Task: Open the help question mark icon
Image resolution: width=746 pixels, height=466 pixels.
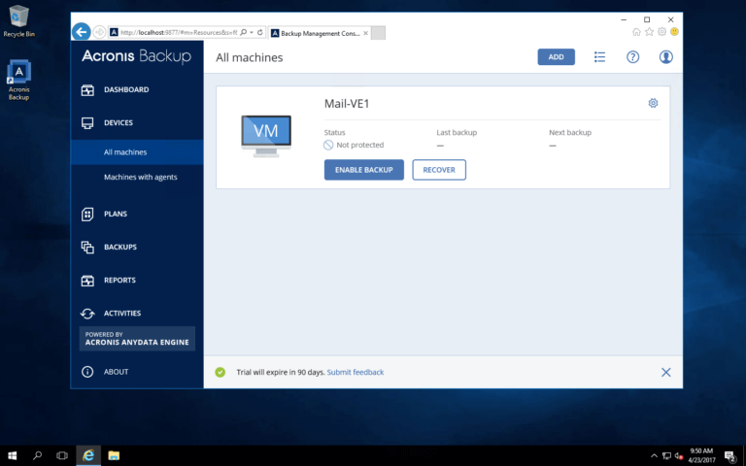Action: [632, 57]
